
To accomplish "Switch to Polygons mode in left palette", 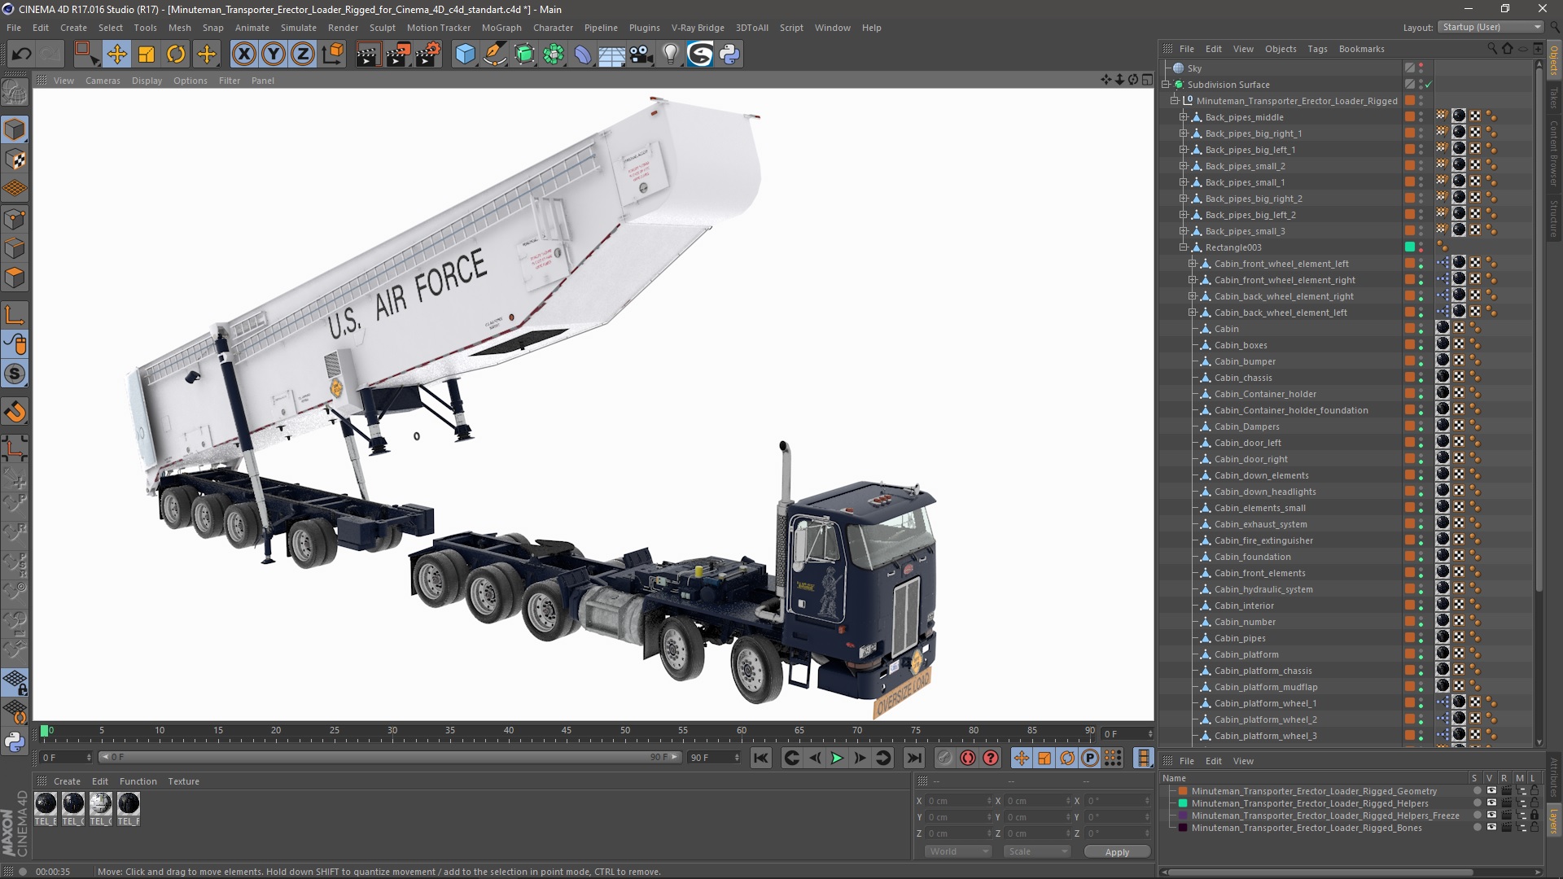I will (x=15, y=278).
